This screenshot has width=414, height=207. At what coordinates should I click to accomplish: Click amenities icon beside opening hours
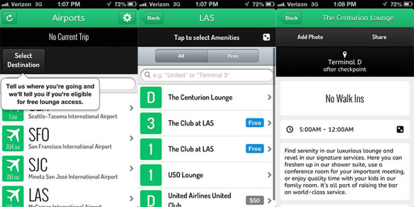(400, 130)
